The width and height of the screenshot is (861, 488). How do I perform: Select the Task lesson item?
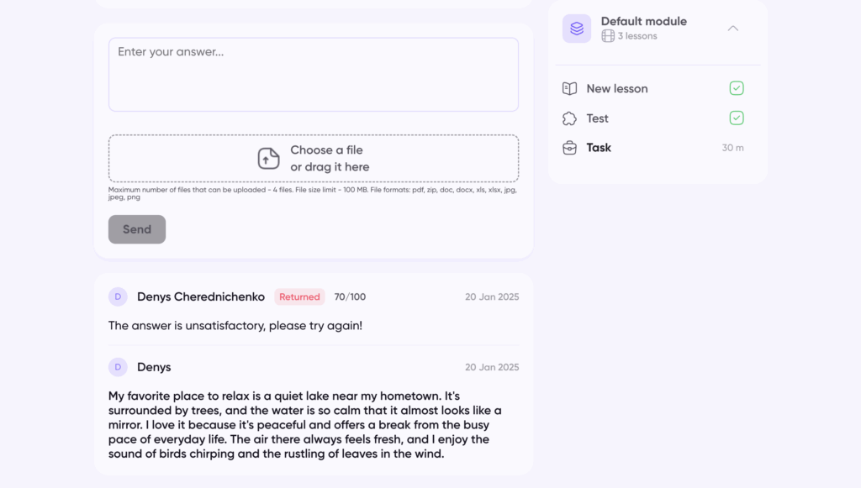(x=599, y=148)
